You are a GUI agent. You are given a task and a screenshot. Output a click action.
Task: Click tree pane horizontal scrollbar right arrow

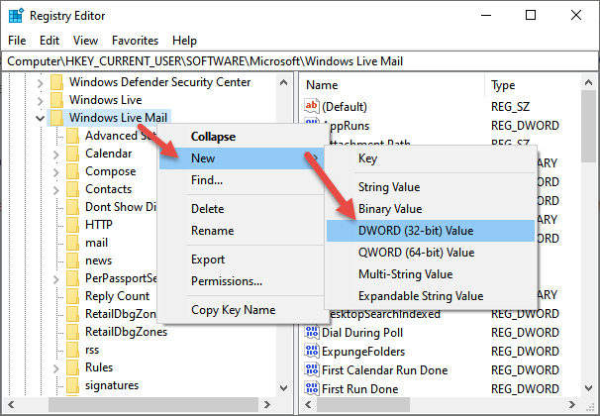coord(267,404)
